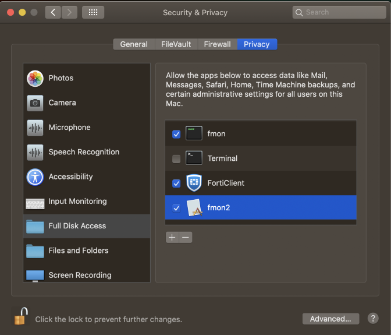Open the Advanced... settings button
Viewport: 391px width, 335px height.
click(330, 319)
